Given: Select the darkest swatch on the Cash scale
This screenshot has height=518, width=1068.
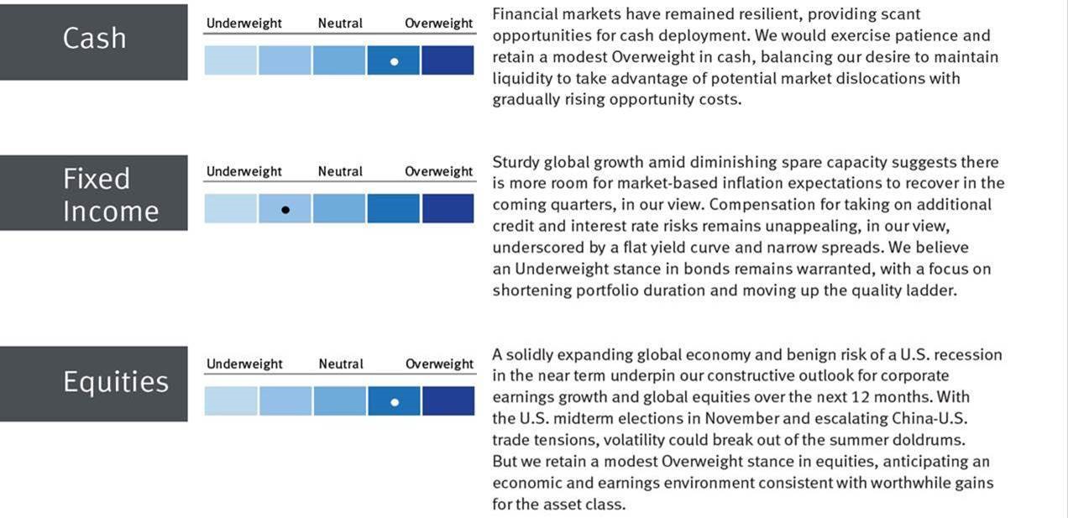Looking at the screenshot, I should tap(448, 60).
